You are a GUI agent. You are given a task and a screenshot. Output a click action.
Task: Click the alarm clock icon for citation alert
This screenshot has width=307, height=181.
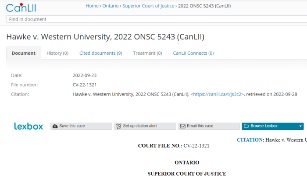(x=119, y=126)
